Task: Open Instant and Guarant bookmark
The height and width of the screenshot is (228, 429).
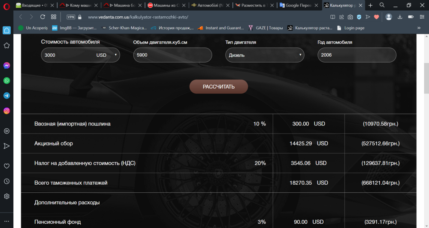Action: coord(221,28)
